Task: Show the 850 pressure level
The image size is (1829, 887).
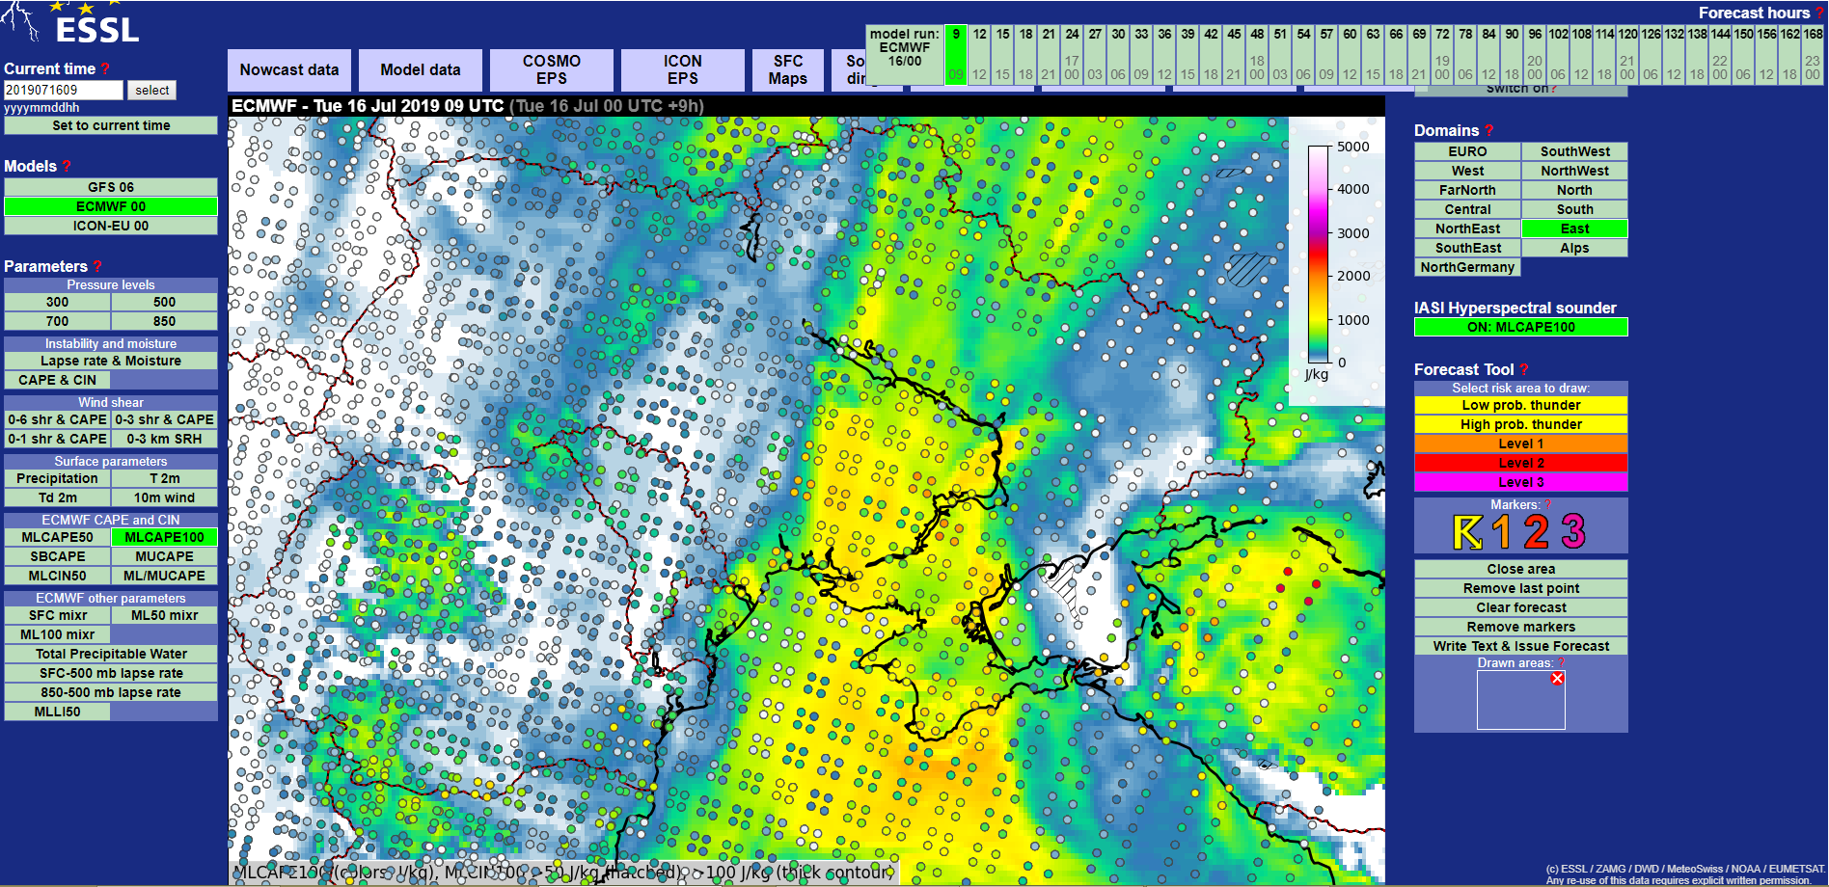Action: coord(164,321)
